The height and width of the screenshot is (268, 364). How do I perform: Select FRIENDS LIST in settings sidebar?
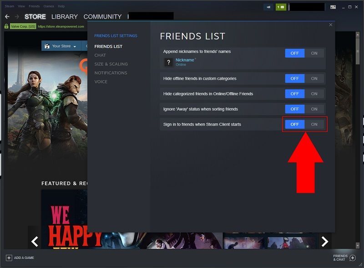click(108, 46)
